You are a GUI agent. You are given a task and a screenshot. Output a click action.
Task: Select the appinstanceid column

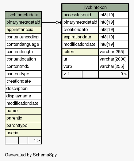pos(23,30)
